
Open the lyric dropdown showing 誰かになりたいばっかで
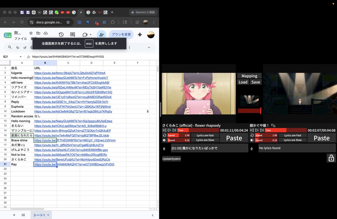(210, 148)
